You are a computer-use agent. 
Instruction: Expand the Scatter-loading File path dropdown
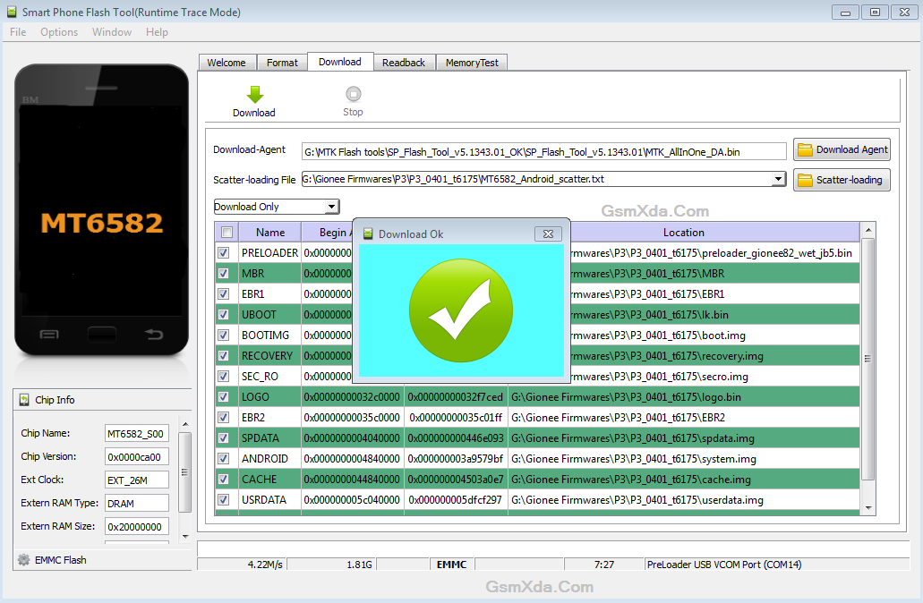point(778,179)
